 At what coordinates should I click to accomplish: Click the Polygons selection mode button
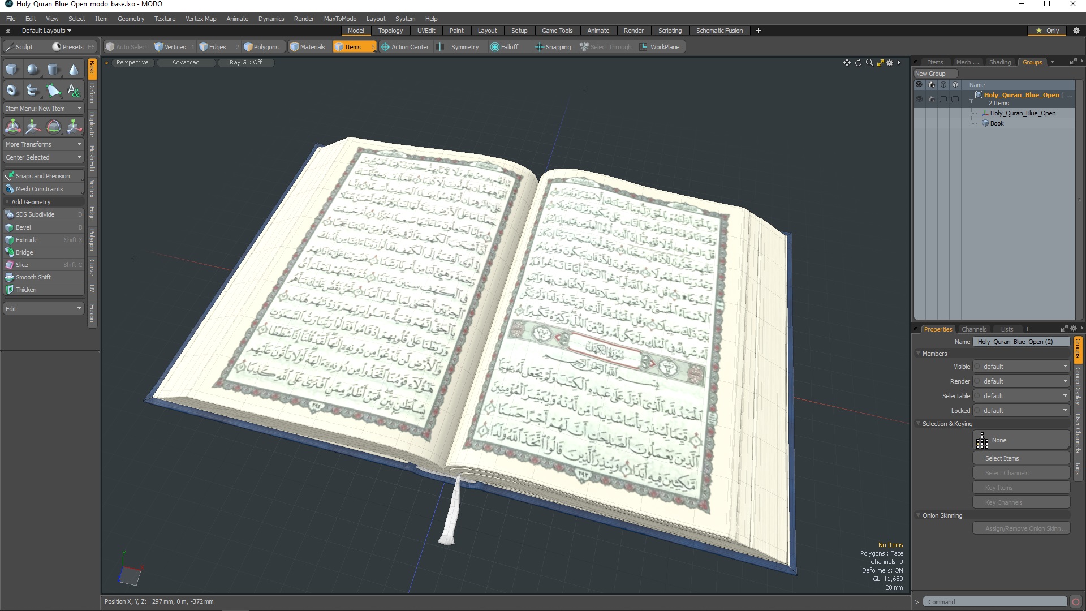pos(261,47)
